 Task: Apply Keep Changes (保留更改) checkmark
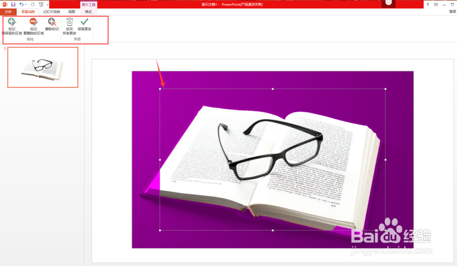tap(85, 25)
